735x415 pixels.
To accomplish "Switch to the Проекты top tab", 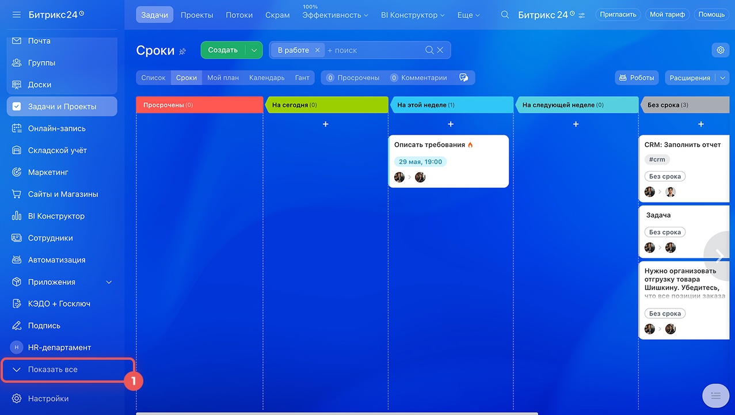I will click(197, 15).
